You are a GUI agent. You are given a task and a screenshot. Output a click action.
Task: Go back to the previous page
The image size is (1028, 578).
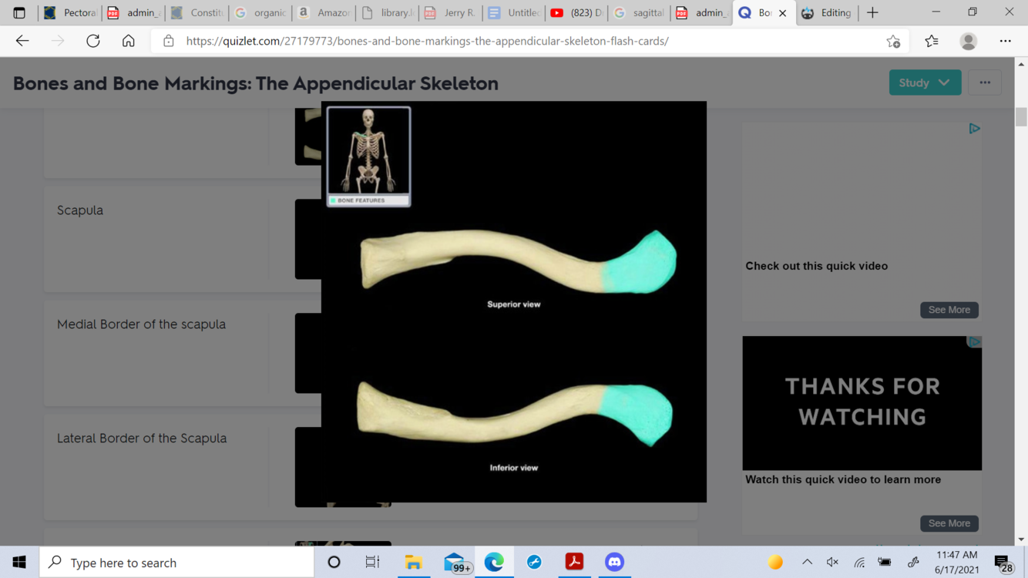(22, 41)
